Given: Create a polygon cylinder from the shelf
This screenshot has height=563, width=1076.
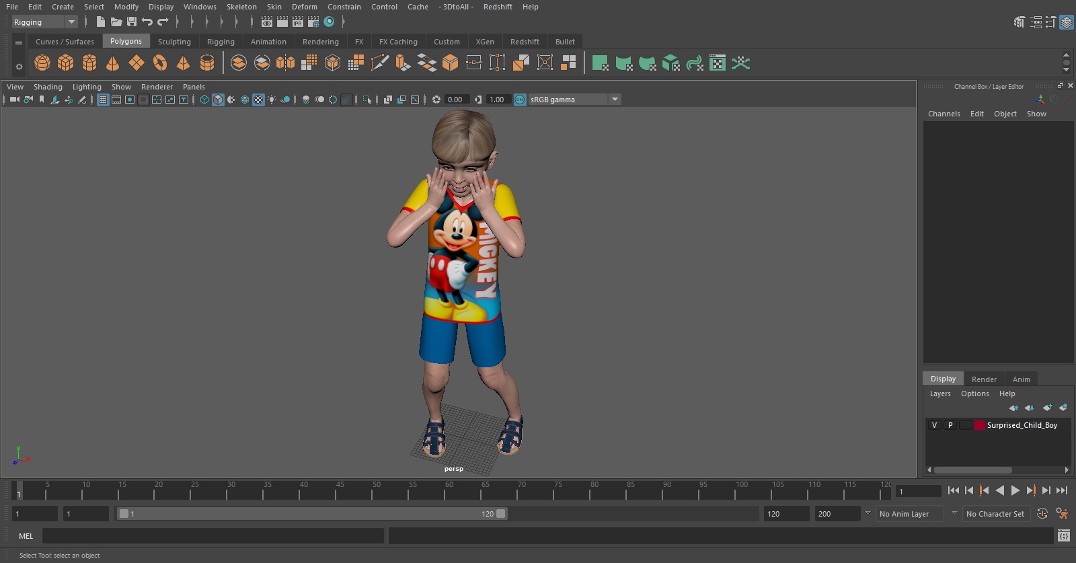Looking at the screenshot, I should coord(89,63).
